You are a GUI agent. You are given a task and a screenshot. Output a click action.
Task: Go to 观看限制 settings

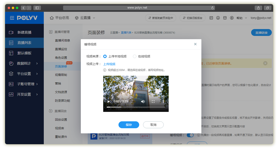click(61, 75)
